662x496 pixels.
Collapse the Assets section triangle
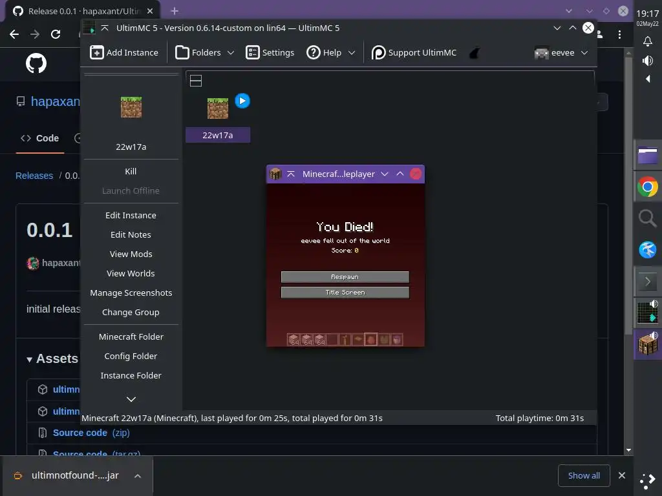tap(29, 360)
